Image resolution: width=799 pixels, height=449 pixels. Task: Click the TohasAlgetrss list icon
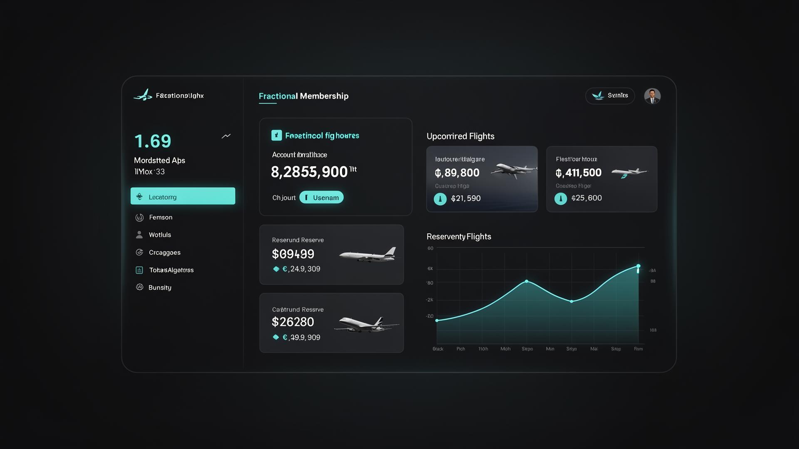139,270
